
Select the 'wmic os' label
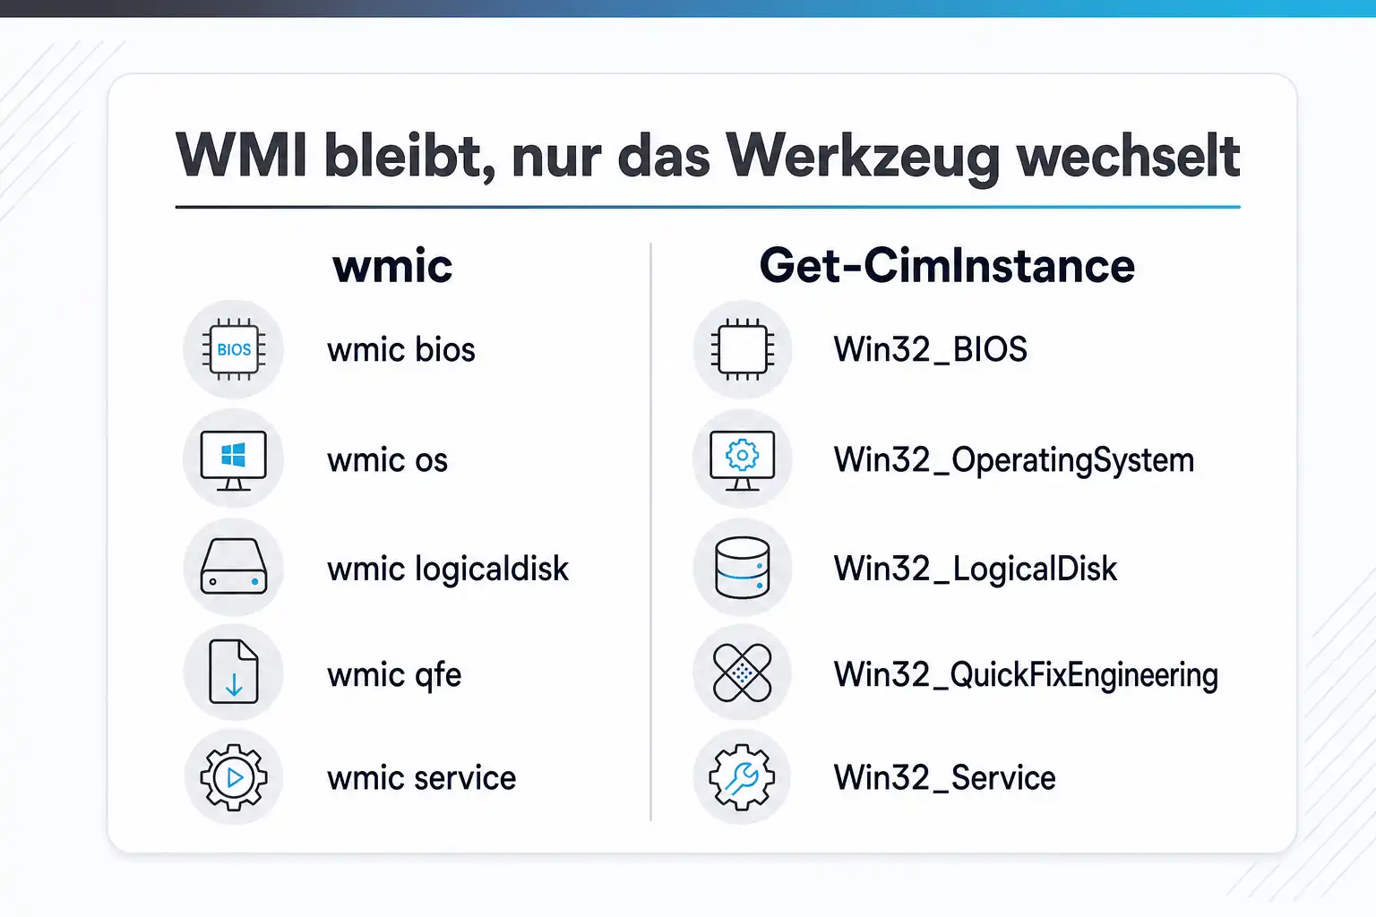click(x=388, y=460)
